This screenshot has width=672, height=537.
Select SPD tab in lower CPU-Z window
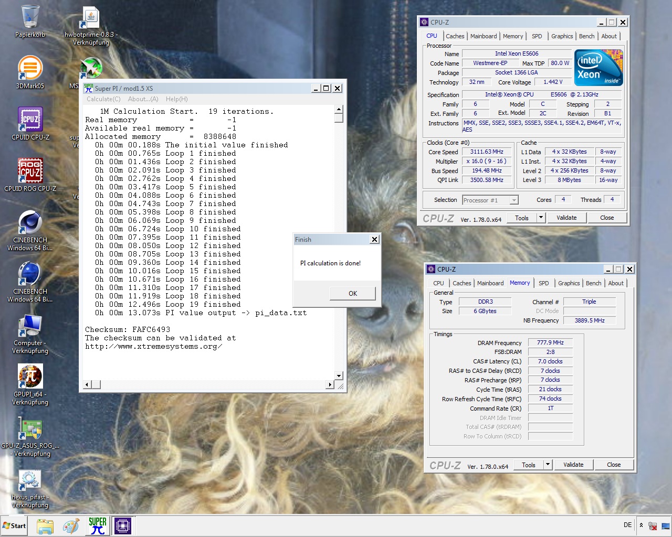(543, 283)
